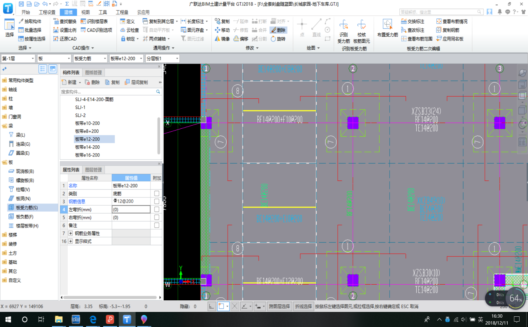Viewport: 528px width, 327px height.
Task: Click 应用同名板 apply same-name slab
Action: (x=450, y=39)
